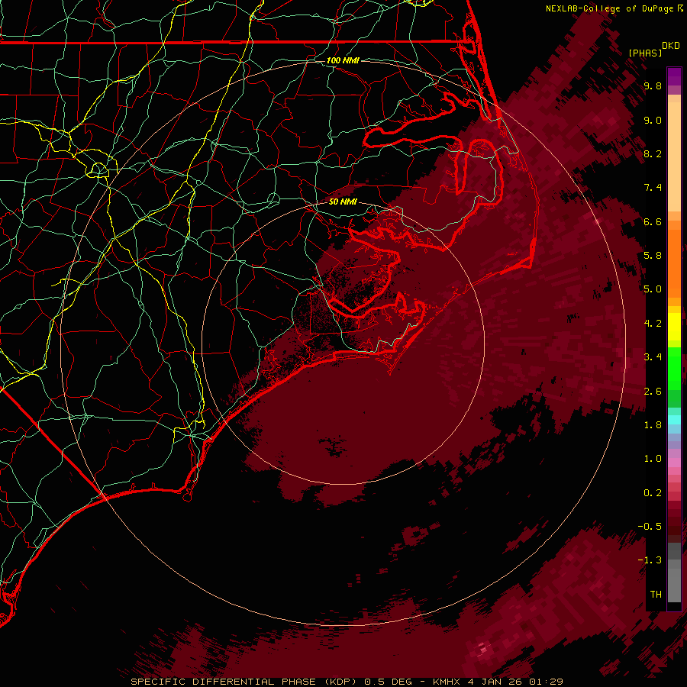Click the light peach segment of color scale

coord(674,156)
